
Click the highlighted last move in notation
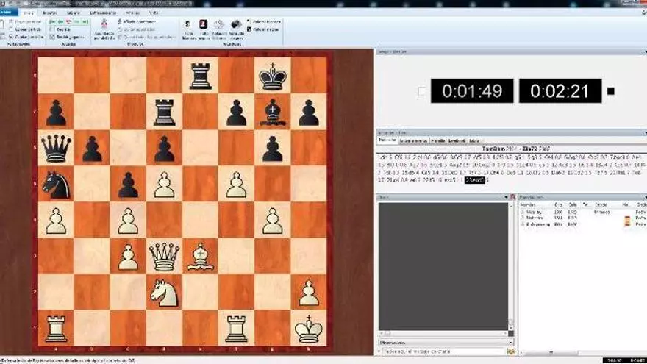click(474, 179)
